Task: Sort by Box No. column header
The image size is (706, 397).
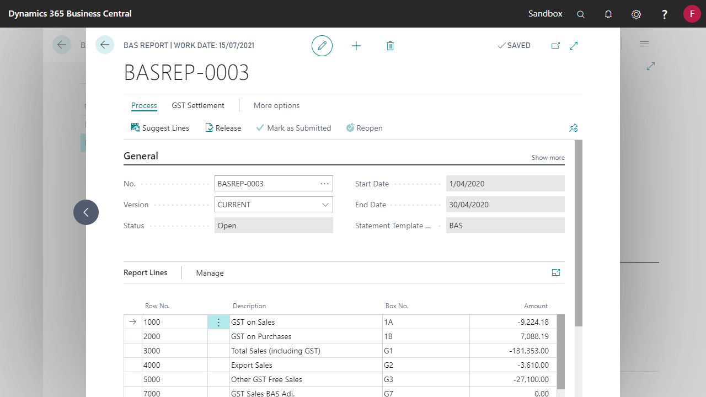Action: tap(397, 306)
